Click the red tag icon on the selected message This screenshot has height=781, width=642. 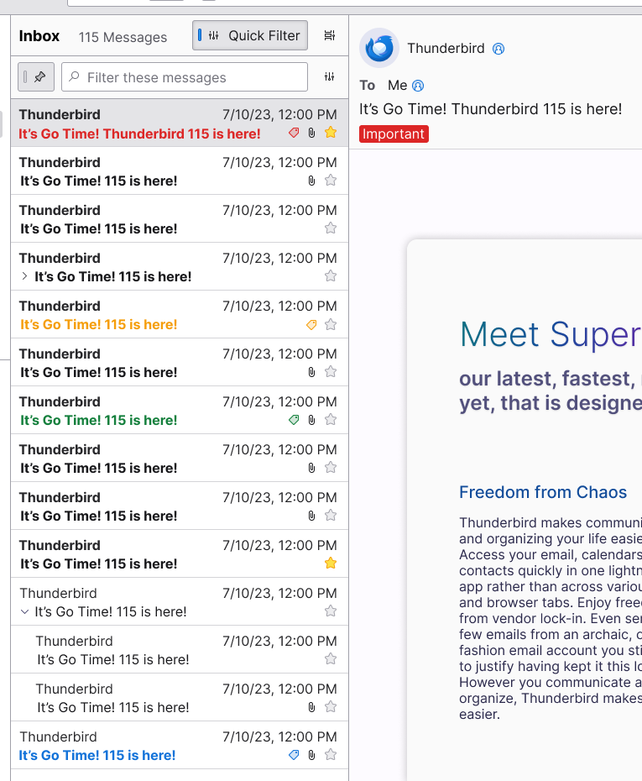(x=294, y=133)
